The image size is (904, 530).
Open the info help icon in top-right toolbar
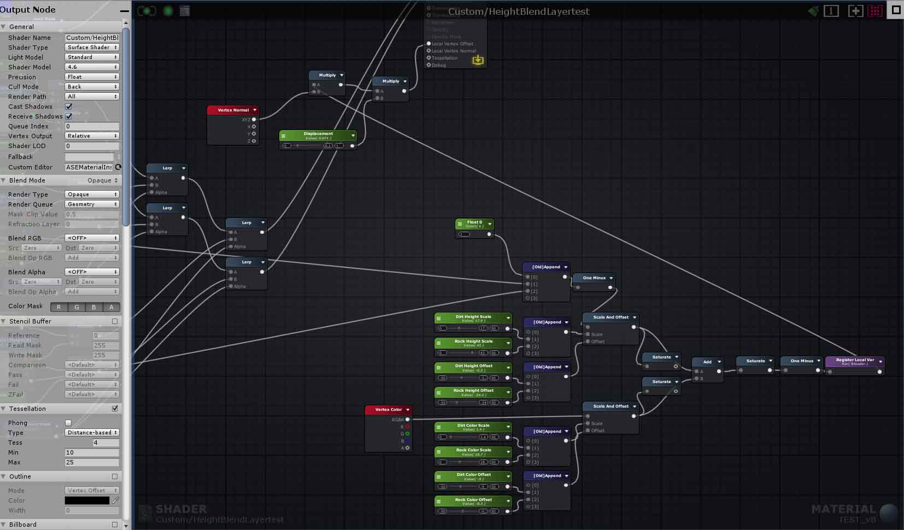pyautogui.click(x=831, y=11)
